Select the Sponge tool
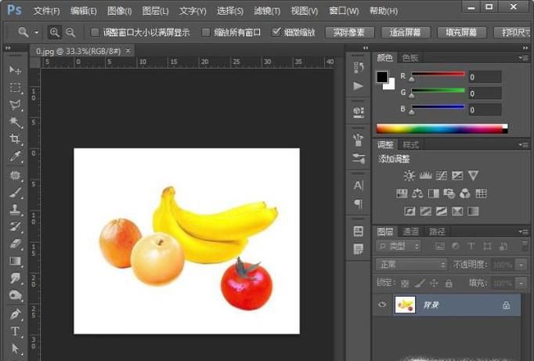This screenshot has width=534, height=361. (15, 295)
